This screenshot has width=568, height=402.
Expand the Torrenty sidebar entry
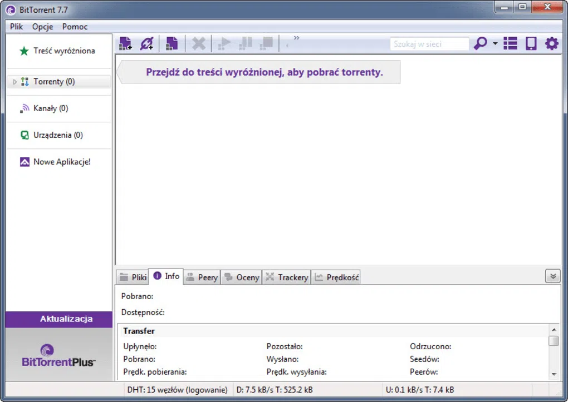[14, 81]
